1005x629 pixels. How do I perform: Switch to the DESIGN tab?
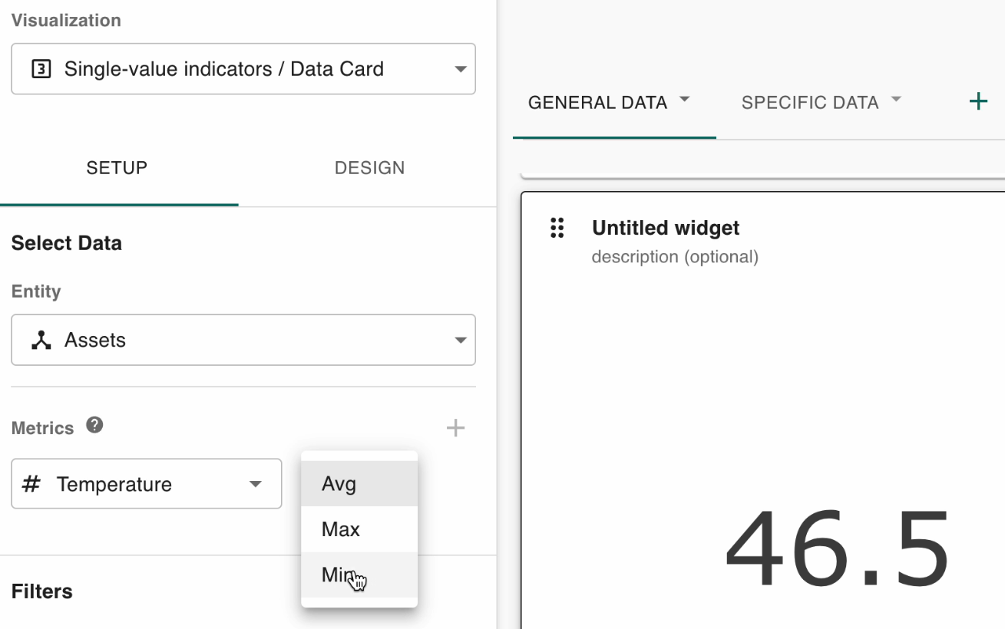(x=369, y=168)
